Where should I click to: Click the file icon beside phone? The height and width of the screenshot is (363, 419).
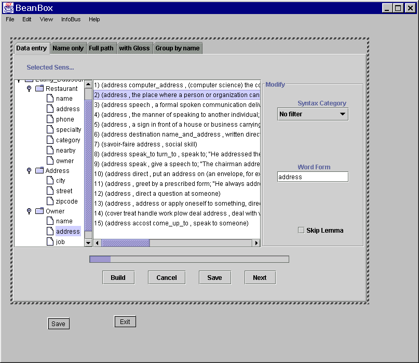coord(50,119)
